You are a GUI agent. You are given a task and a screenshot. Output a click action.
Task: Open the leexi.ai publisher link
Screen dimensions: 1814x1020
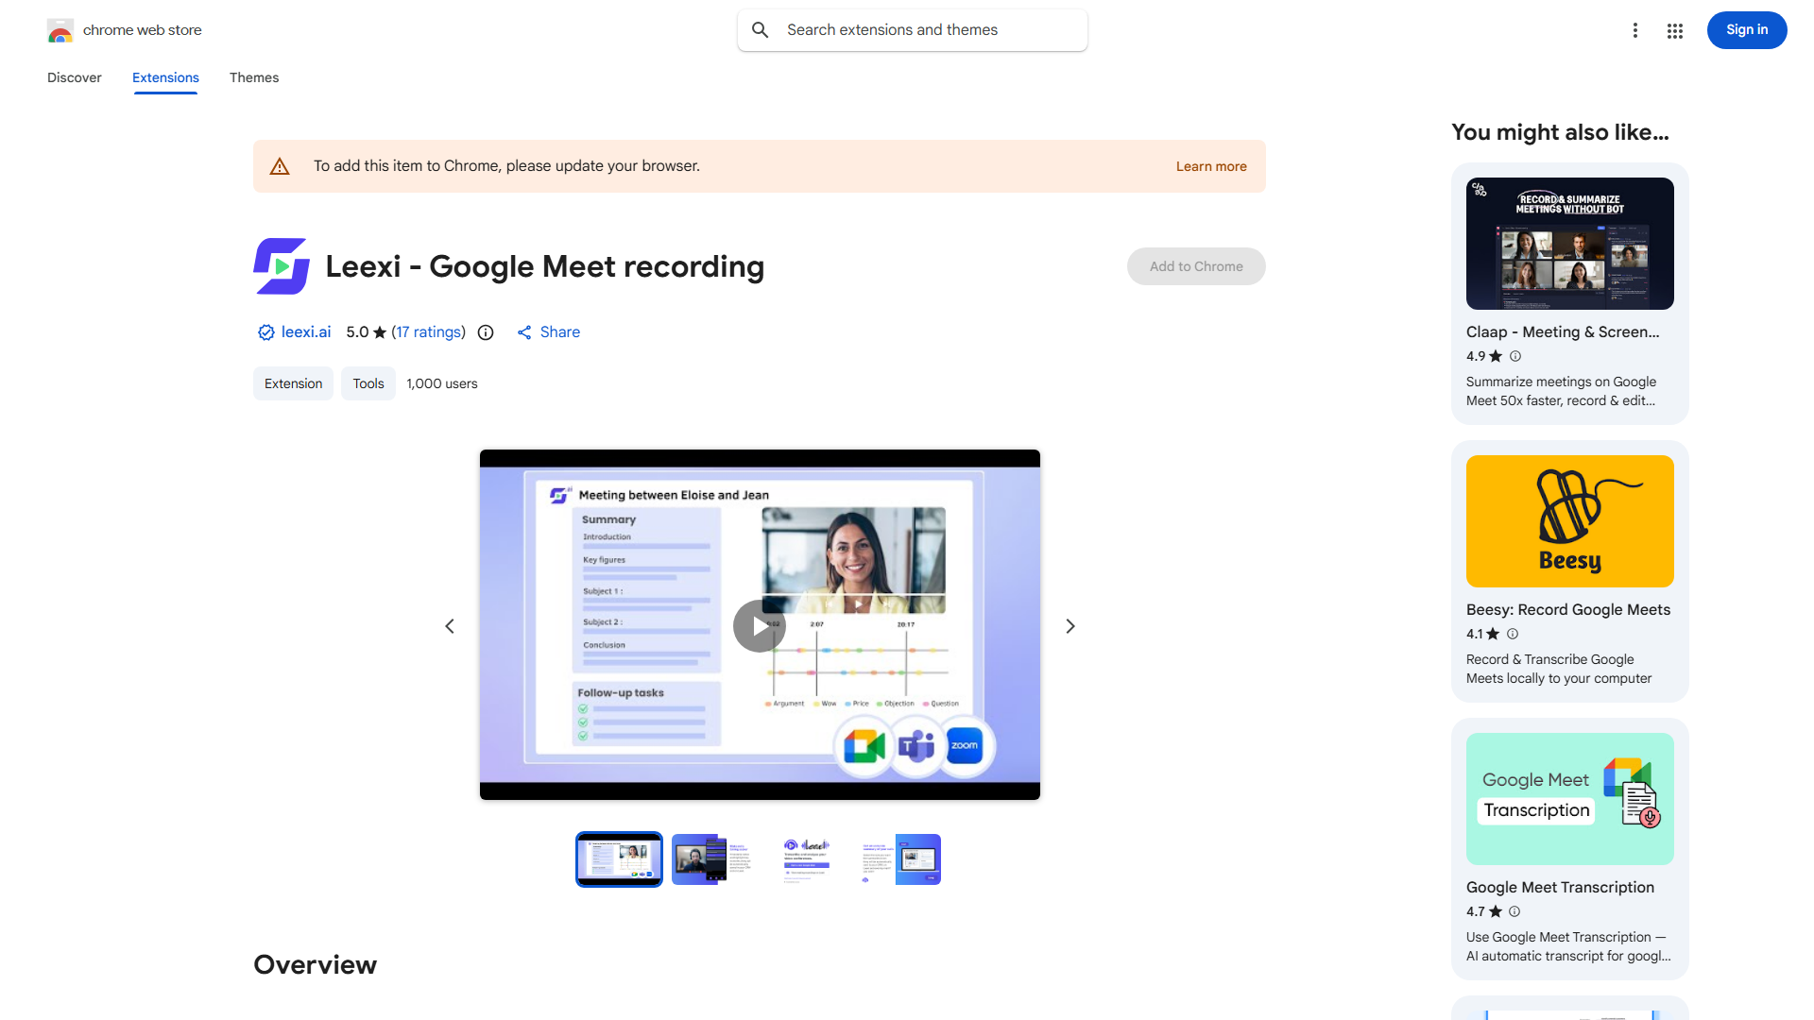(305, 332)
